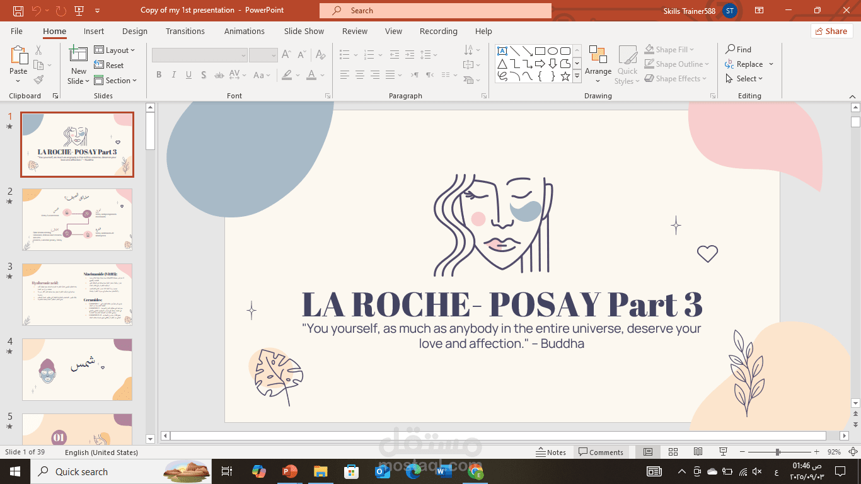Open the File menu
The height and width of the screenshot is (484, 861).
(x=16, y=31)
